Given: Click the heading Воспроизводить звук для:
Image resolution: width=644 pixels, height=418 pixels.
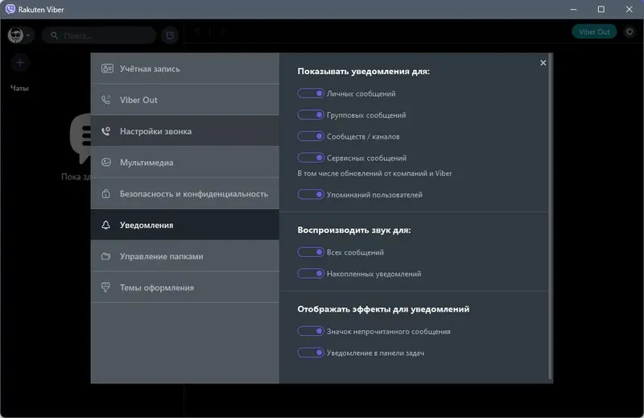Looking at the screenshot, I should pyautogui.click(x=354, y=230).
